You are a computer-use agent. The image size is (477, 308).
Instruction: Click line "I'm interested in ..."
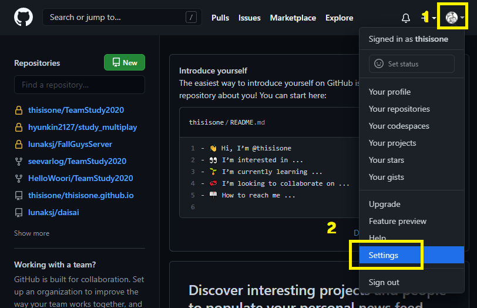point(262,160)
